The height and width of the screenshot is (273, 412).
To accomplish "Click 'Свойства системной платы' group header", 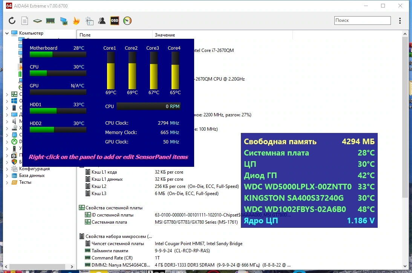I will (114, 207).
